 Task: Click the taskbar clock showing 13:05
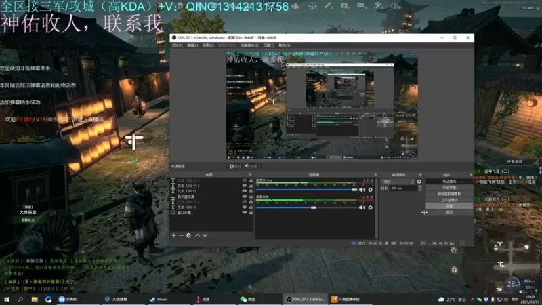(x=530, y=299)
